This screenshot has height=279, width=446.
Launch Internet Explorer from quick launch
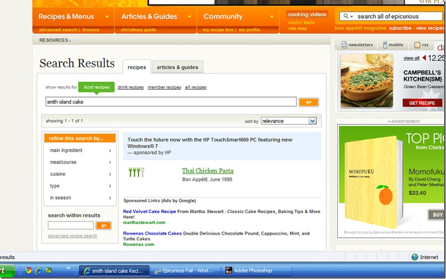tap(38, 271)
